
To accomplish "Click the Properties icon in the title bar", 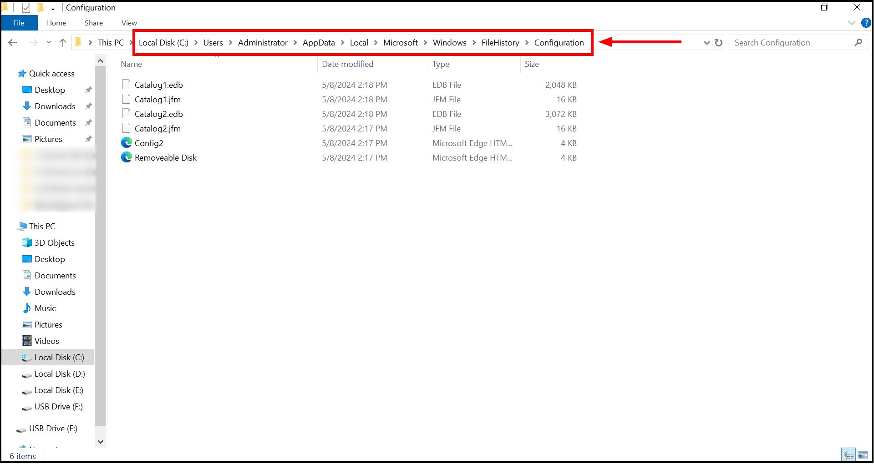I will [26, 8].
